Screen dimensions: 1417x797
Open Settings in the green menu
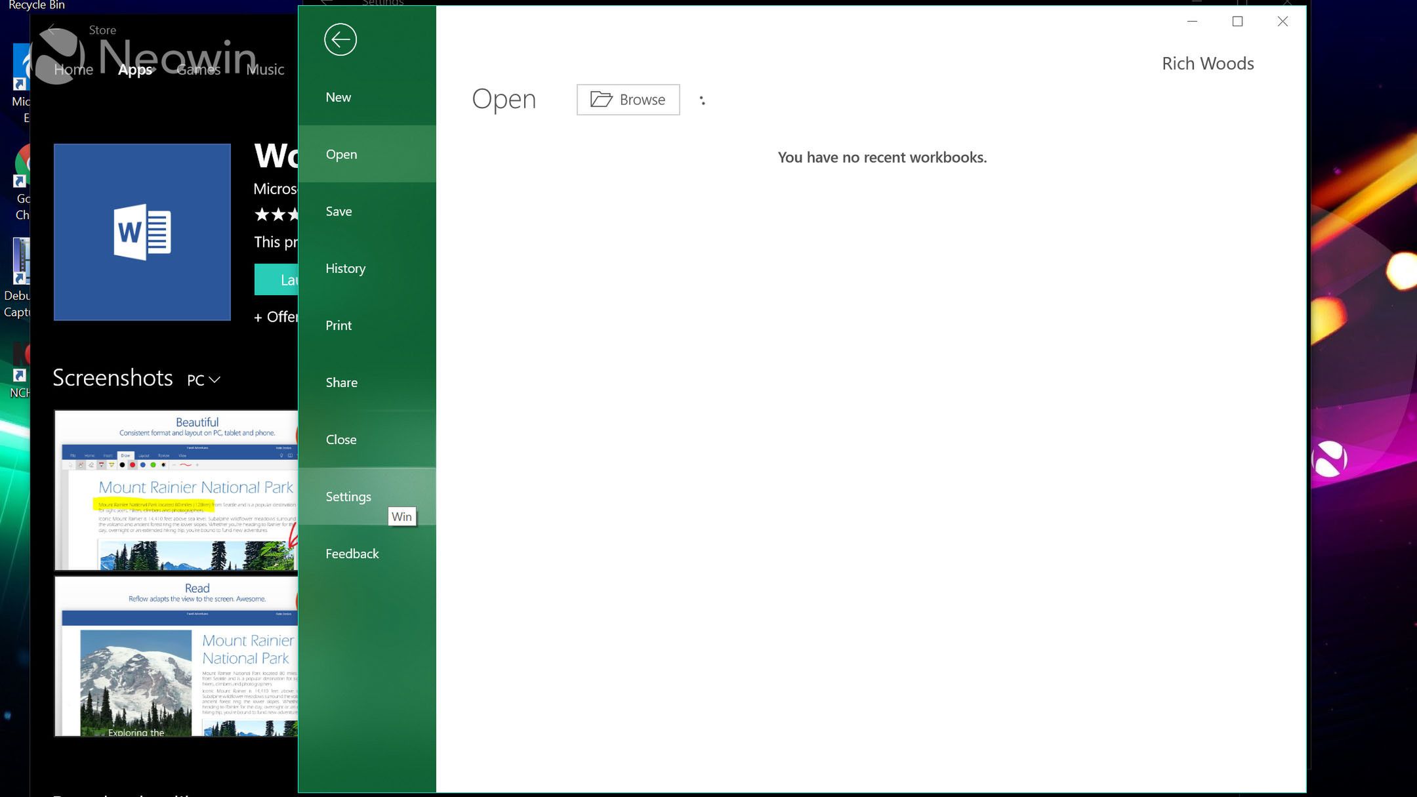point(348,497)
